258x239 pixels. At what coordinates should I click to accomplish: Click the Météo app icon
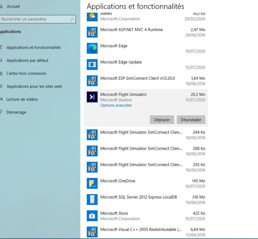92,17
